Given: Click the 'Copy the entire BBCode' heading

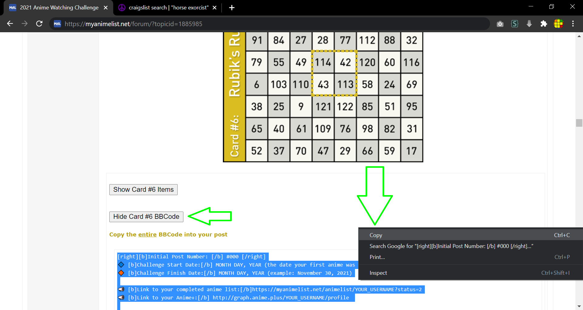Looking at the screenshot, I should [x=168, y=234].
